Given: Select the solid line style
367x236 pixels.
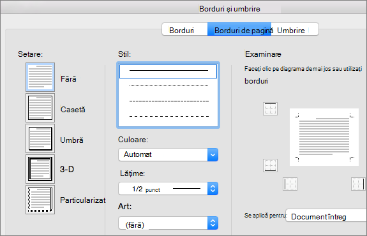Looking at the screenshot, I should [168, 71].
